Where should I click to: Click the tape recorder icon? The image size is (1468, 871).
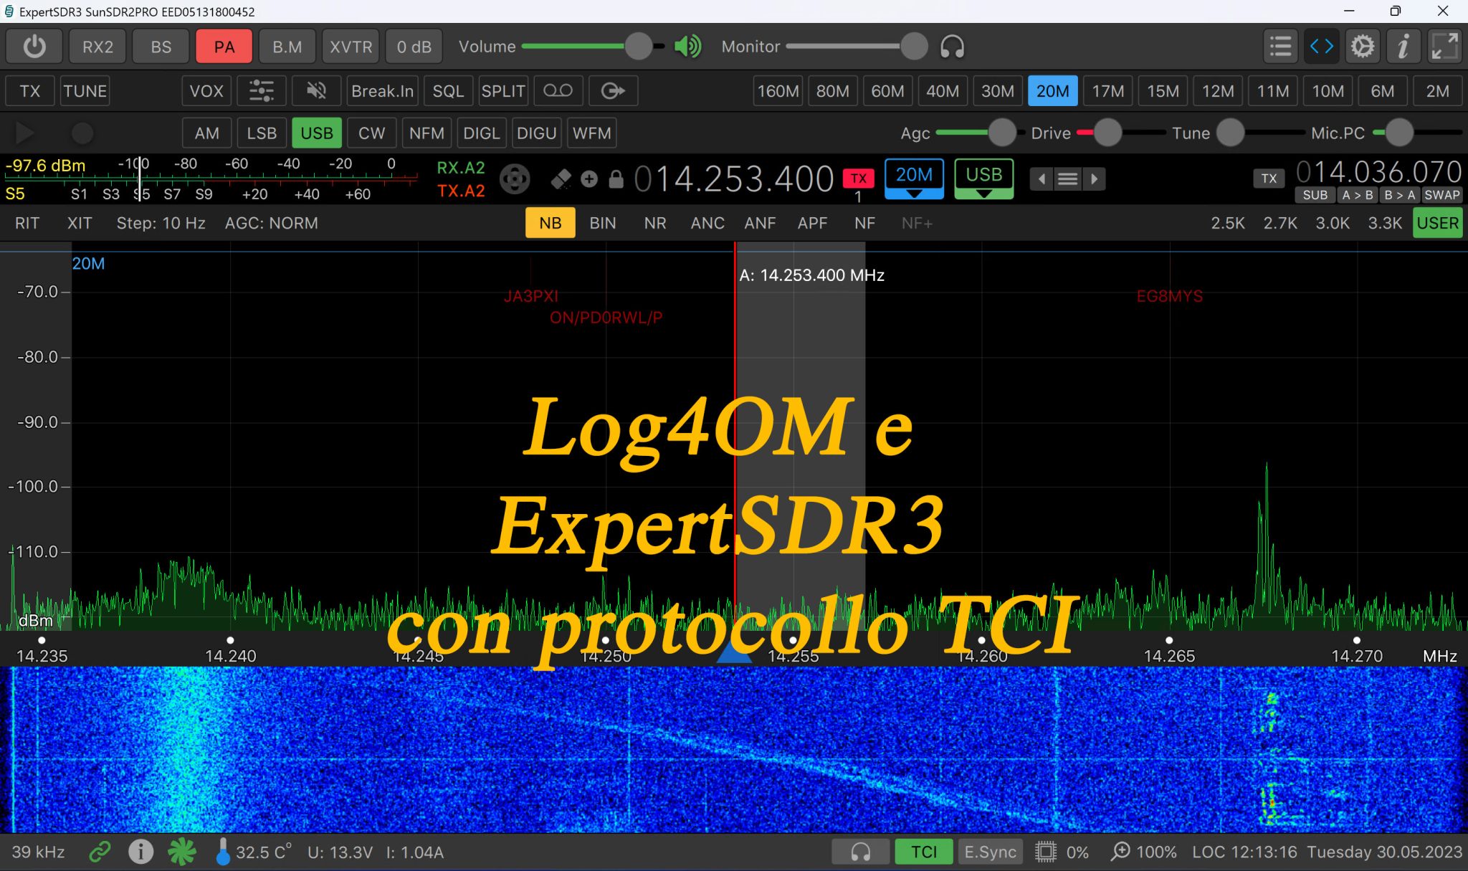pyautogui.click(x=558, y=91)
